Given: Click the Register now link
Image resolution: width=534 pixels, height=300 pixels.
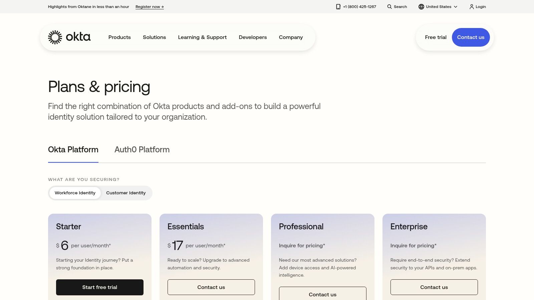Looking at the screenshot, I should (147, 6).
